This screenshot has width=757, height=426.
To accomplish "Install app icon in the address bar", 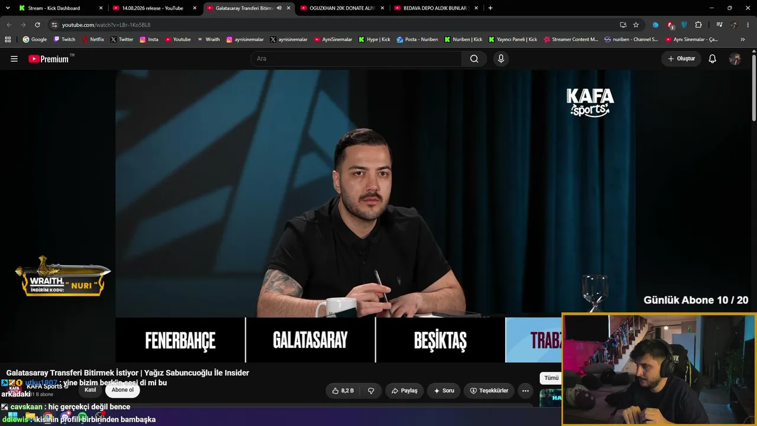I will pyautogui.click(x=623, y=25).
